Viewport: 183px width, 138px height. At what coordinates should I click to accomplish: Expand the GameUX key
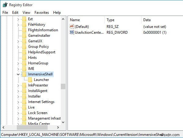[x=18, y=41]
